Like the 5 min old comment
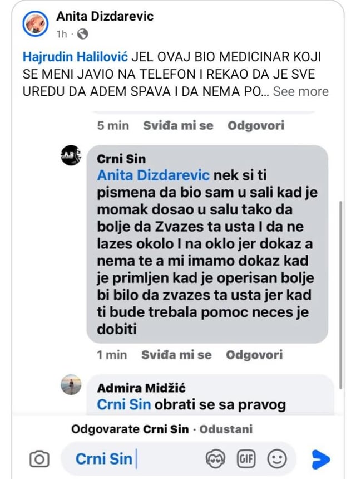The height and width of the screenshot is (479, 356). [x=178, y=125]
